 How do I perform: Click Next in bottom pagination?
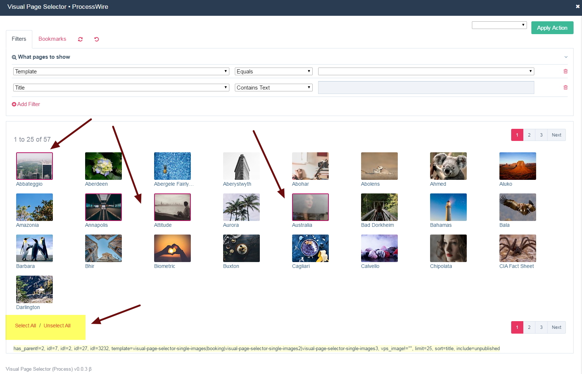557,327
